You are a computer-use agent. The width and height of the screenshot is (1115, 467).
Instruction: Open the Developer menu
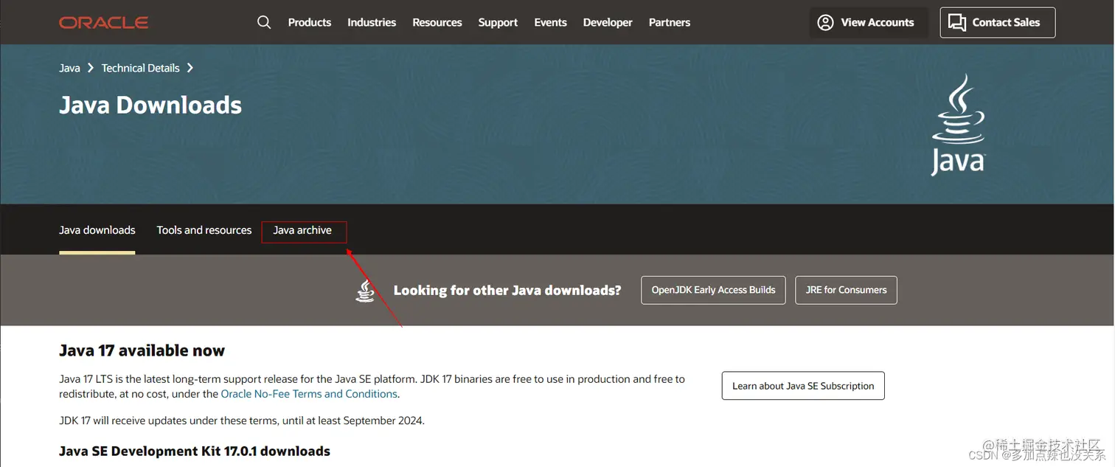(x=608, y=23)
